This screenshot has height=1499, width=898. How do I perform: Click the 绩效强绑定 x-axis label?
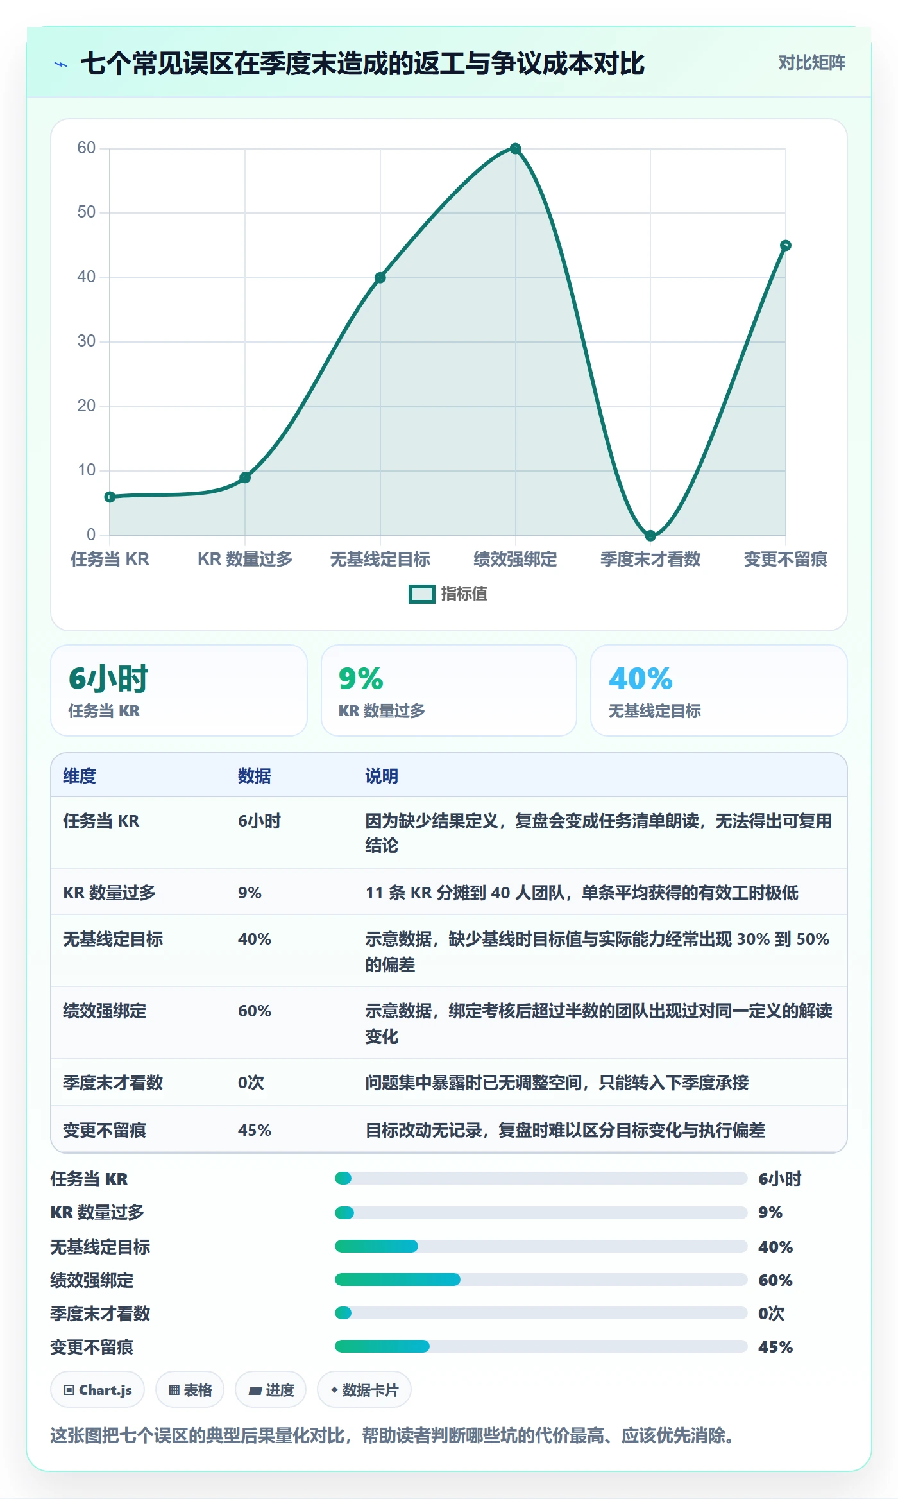[515, 560]
